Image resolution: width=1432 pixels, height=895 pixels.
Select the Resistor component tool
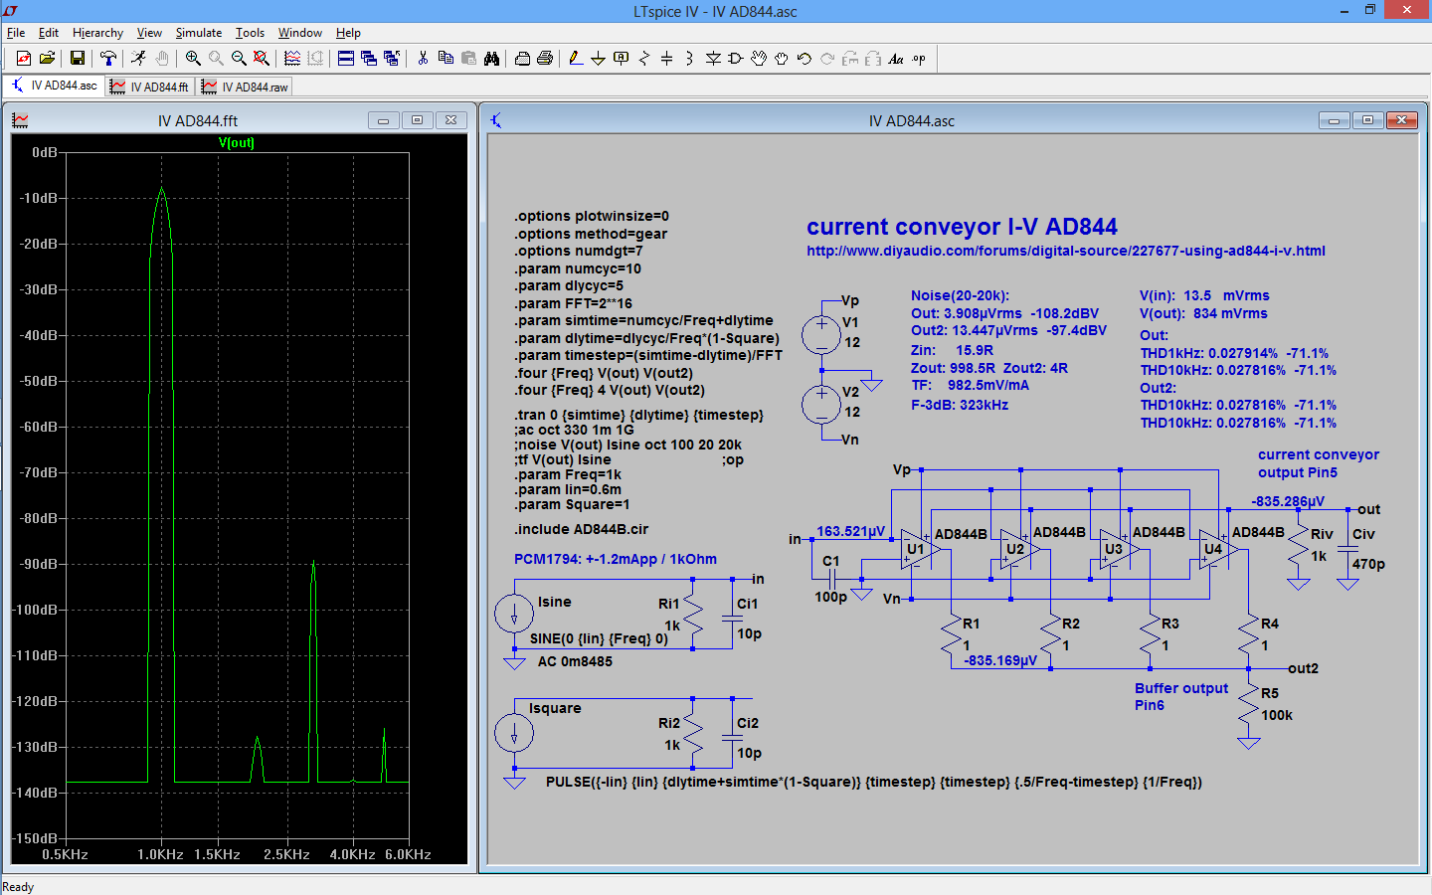click(644, 59)
